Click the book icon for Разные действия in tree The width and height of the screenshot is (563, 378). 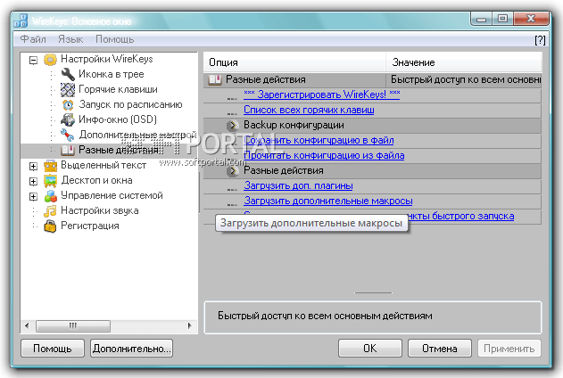(68, 150)
